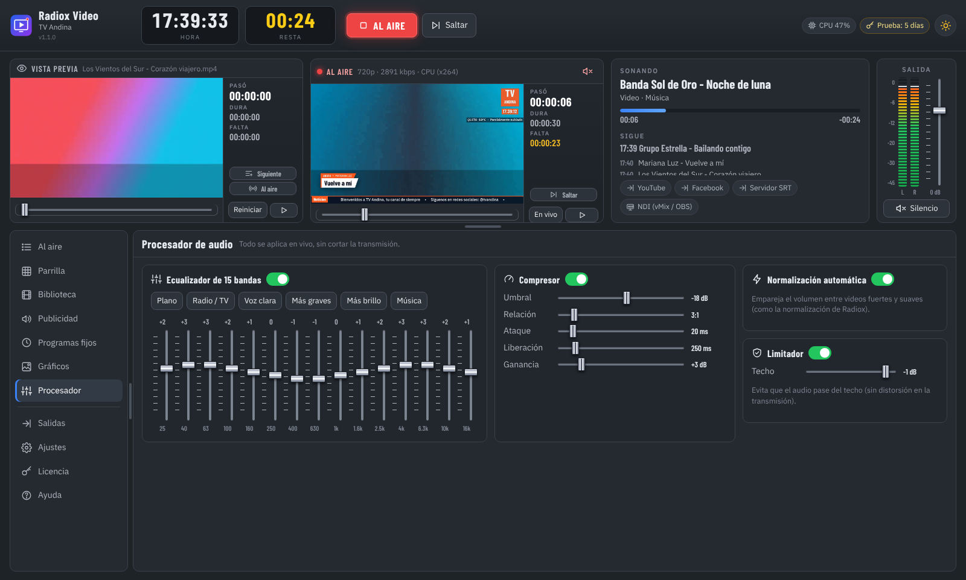Image resolution: width=966 pixels, height=580 pixels.
Task: Toggle the Servidor SRT output
Action: 765,188
